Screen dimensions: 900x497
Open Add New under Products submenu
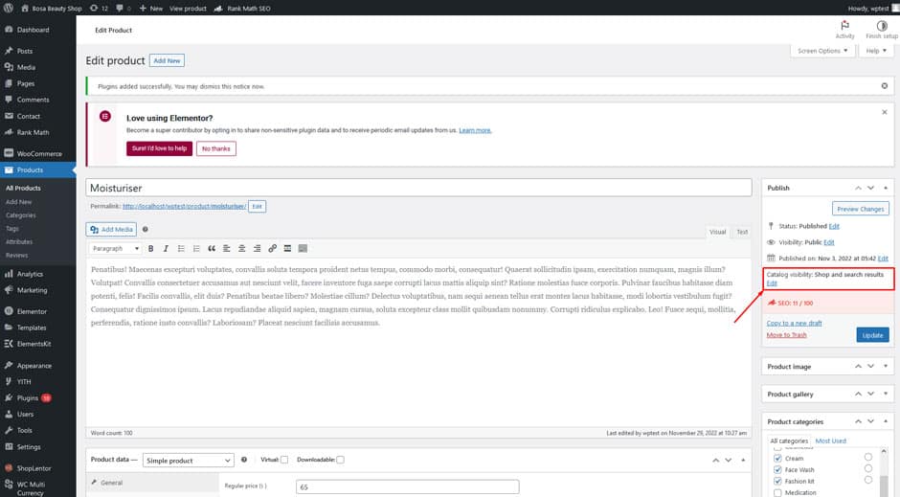click(19, 202)
